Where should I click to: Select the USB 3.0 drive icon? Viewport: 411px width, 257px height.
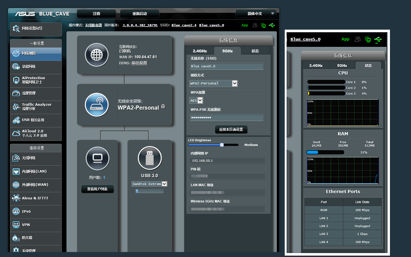click(150, 158)
